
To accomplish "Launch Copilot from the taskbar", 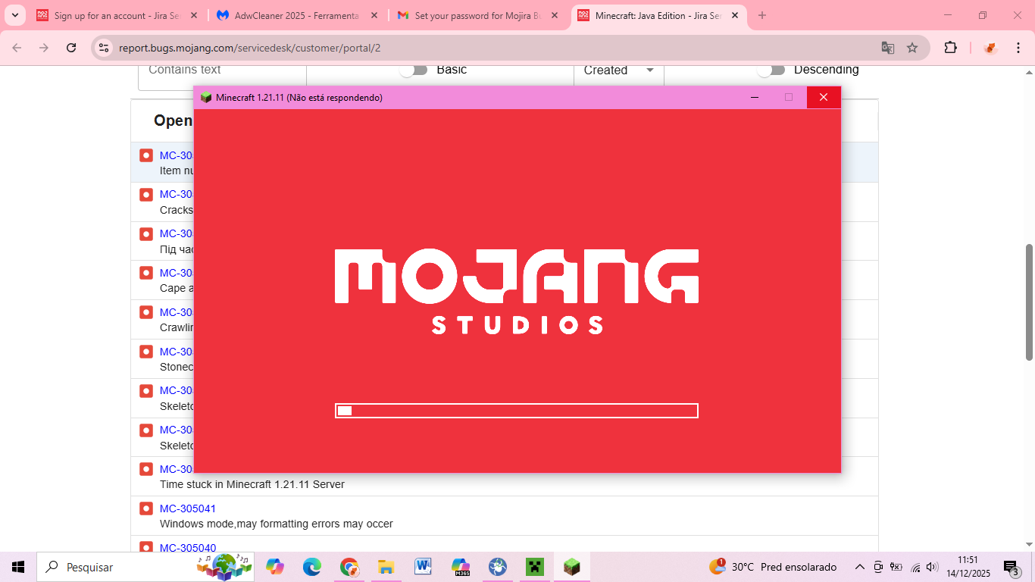I will coord(275,567).
